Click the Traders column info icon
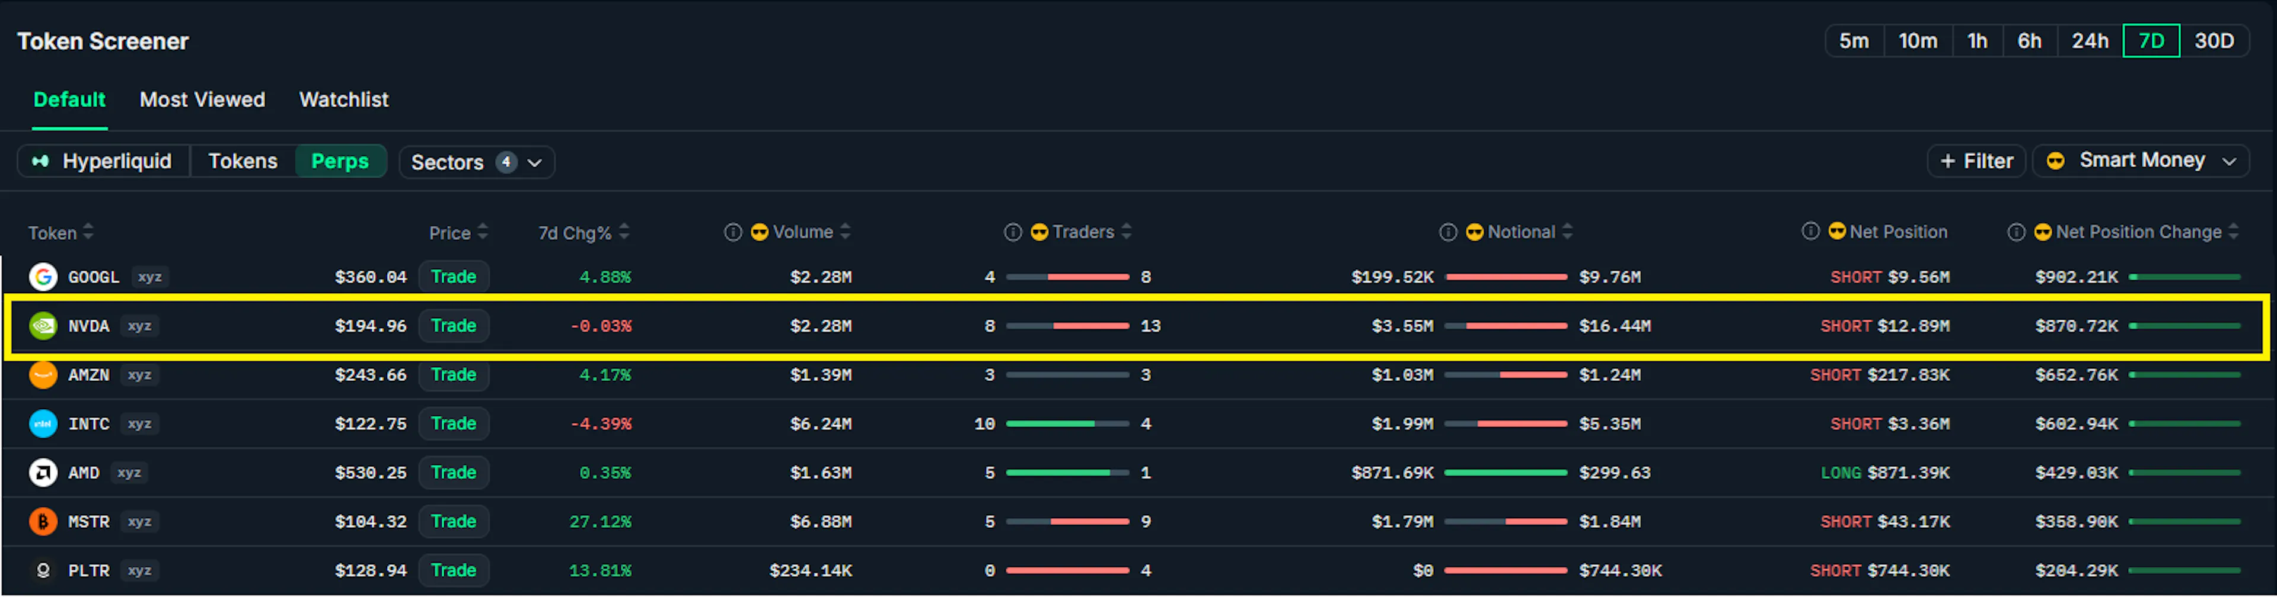2277x597 pixels. pyautogui.click(x=1013, y=232)
